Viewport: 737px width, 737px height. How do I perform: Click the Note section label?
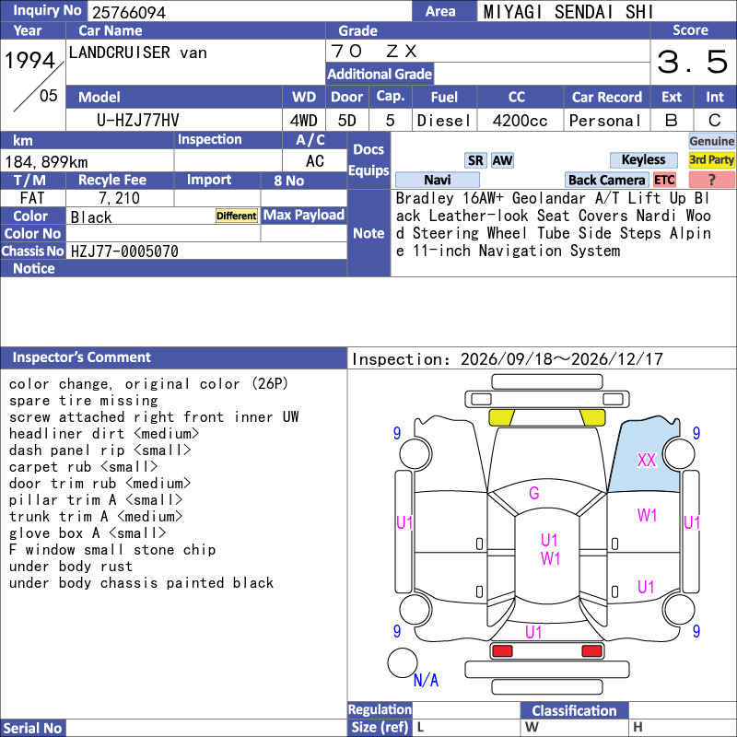pyautogui.click(x=368, y=233)
